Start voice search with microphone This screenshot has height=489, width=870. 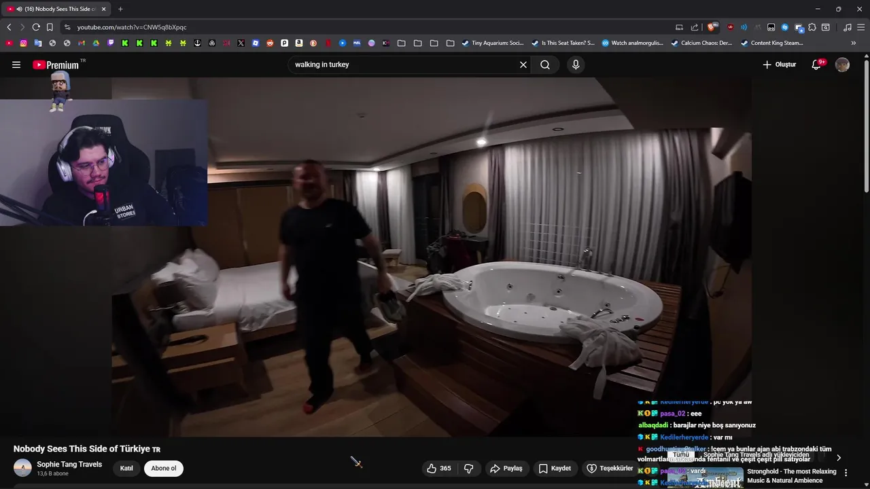click(576, 65)
